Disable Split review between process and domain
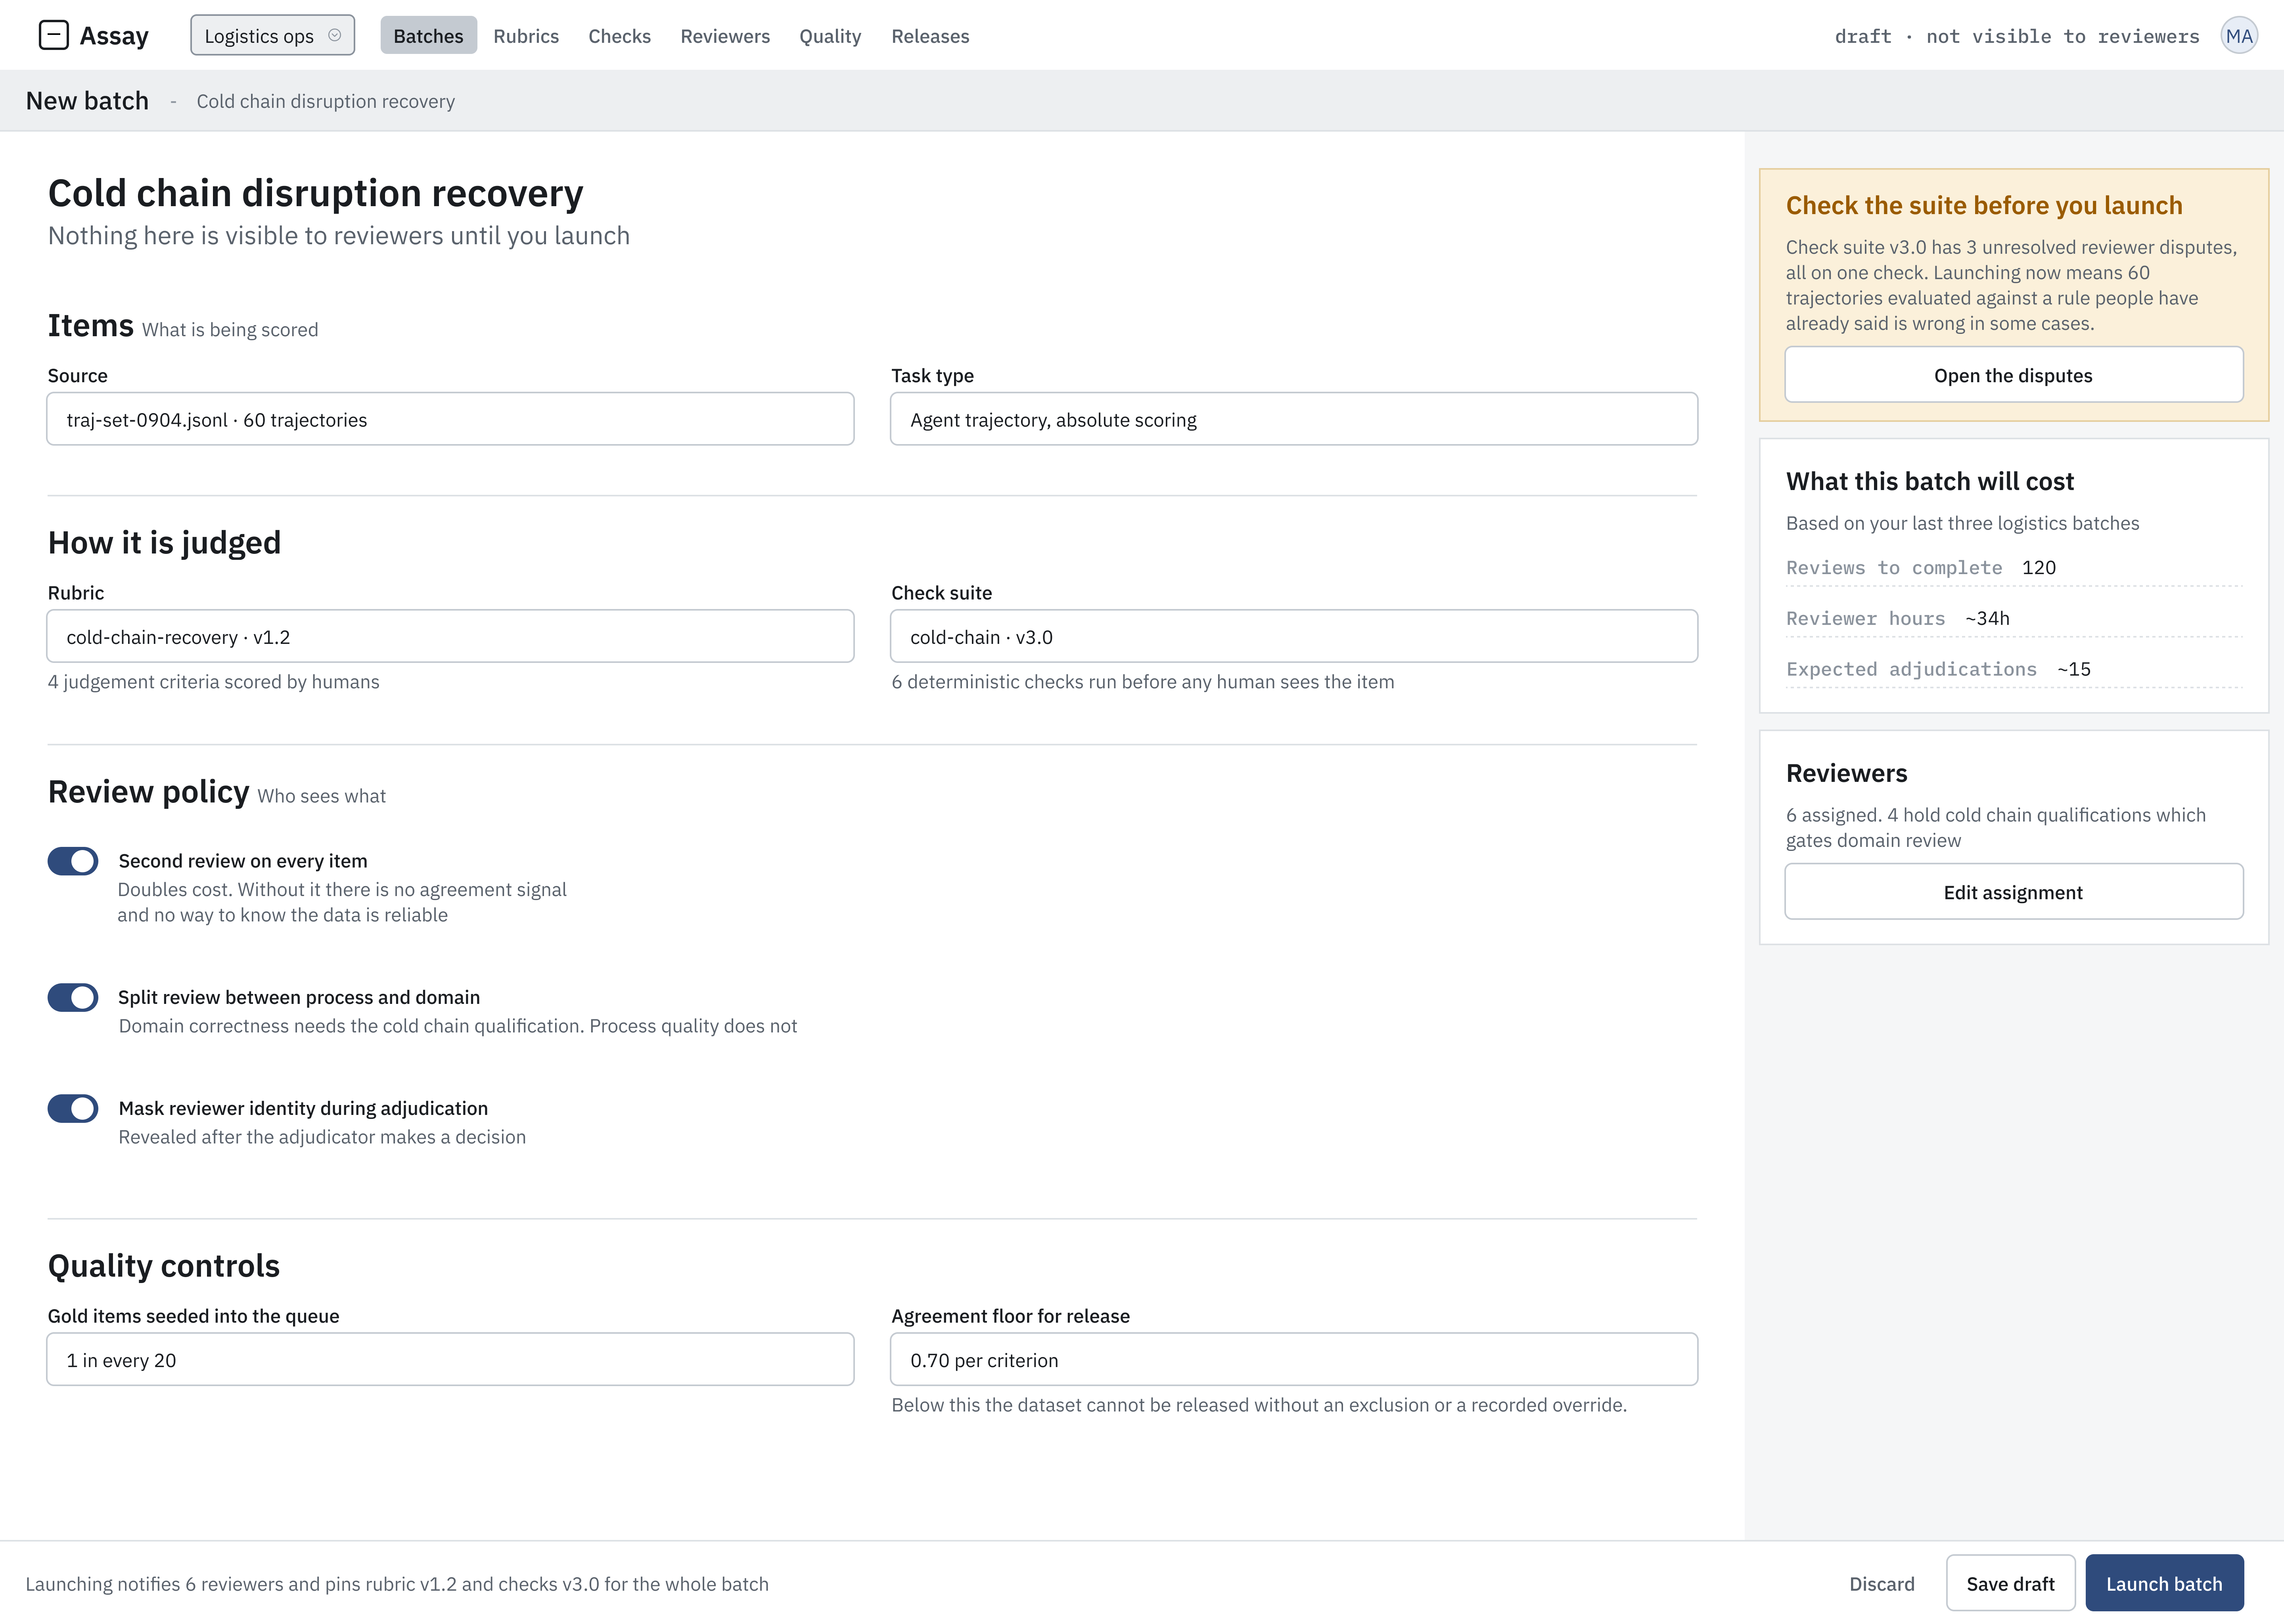 coord(73,997)
